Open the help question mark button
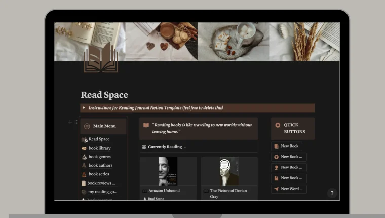 (332, 193)
